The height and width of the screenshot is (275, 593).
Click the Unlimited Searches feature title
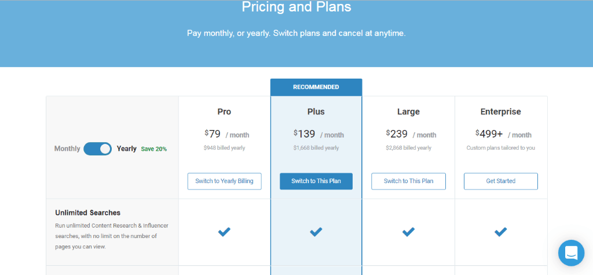[88, 213]
